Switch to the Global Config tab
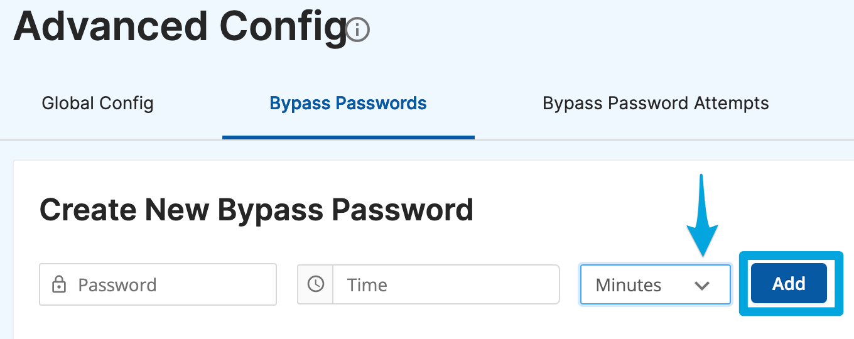 tap(97, 103)
